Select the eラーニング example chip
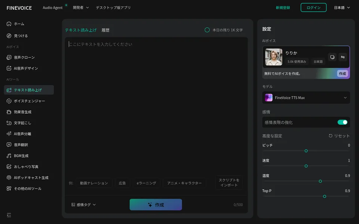 pyautogui.click(x=146, y=183)
